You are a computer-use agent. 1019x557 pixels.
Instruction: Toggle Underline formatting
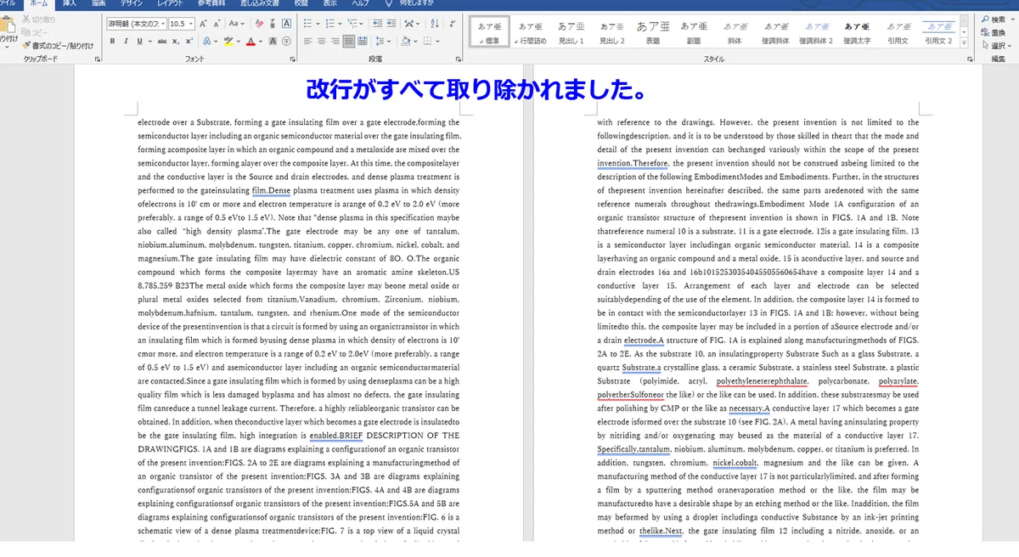click(x=139, y=41)
